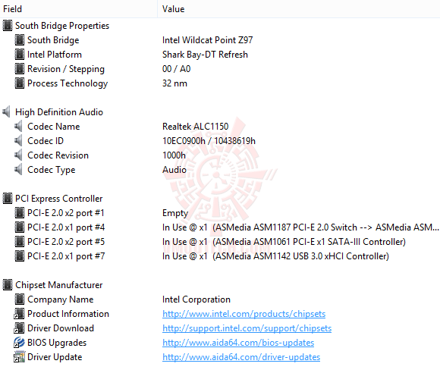Click the speaker icon beside Codec Type
This screenshot has height=370, width=440.
click(18, 169)
